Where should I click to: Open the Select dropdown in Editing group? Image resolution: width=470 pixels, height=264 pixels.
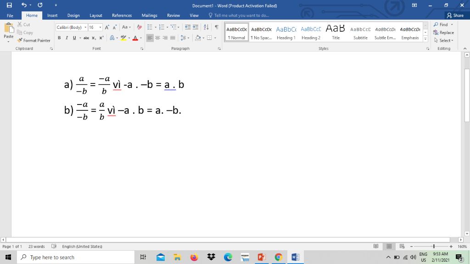(x=444, y=40)
